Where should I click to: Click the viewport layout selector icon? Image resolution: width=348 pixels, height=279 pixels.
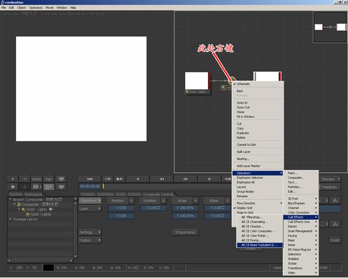(x=37, y=187)
